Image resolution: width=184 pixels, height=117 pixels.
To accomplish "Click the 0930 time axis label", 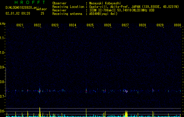I will [x=178, y=25].
